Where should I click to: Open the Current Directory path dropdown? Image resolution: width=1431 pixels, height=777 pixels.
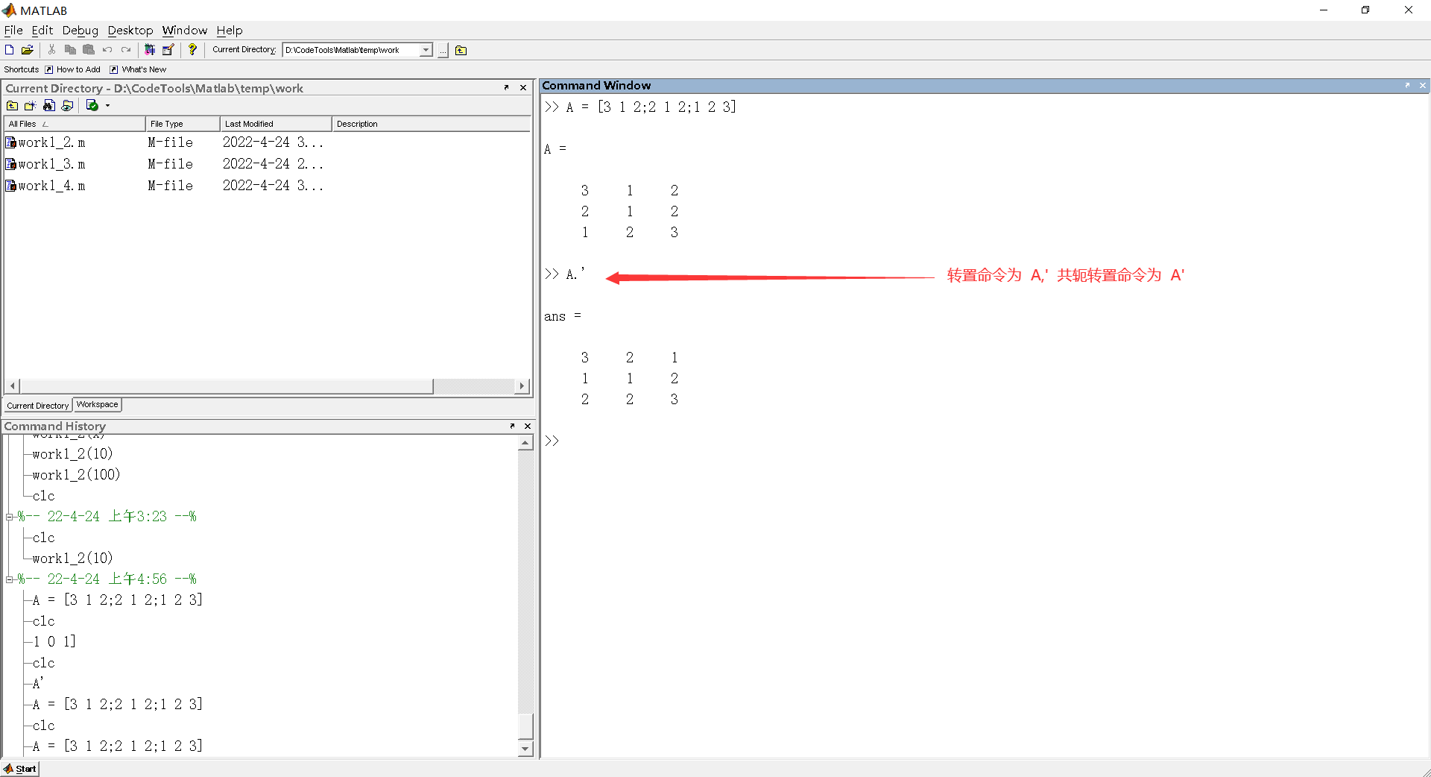pyautogui.click(x=426, y=50)
